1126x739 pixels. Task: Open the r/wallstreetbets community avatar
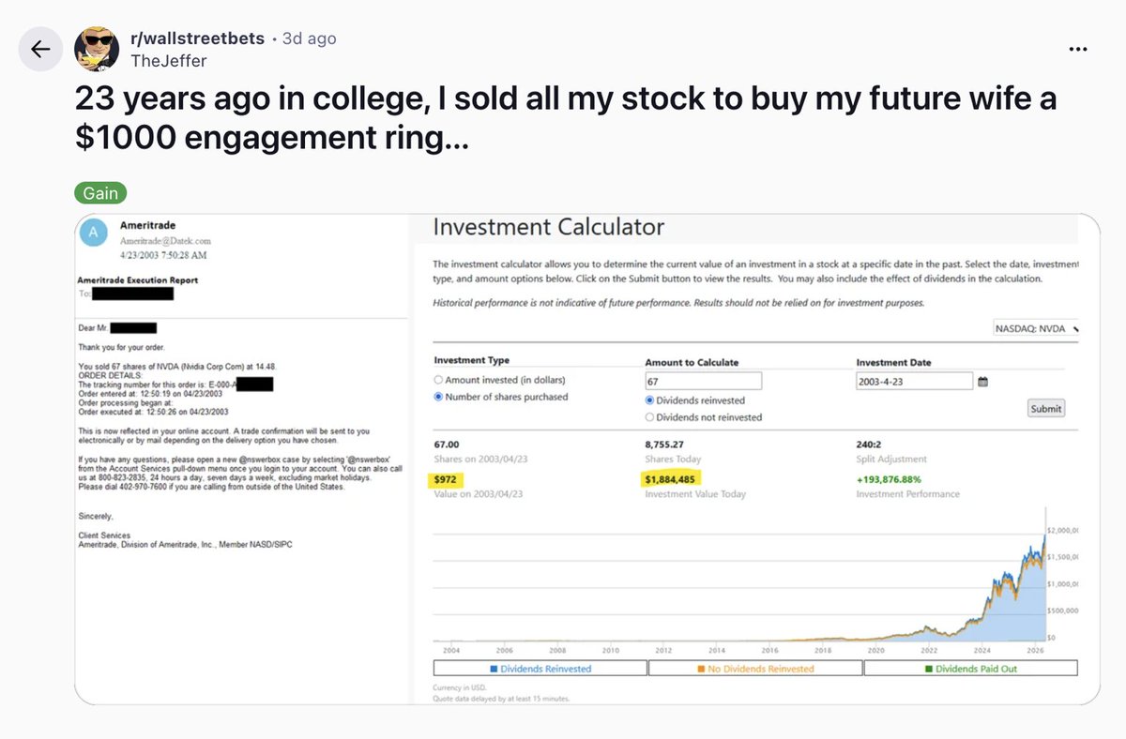[x=97, y=50]
